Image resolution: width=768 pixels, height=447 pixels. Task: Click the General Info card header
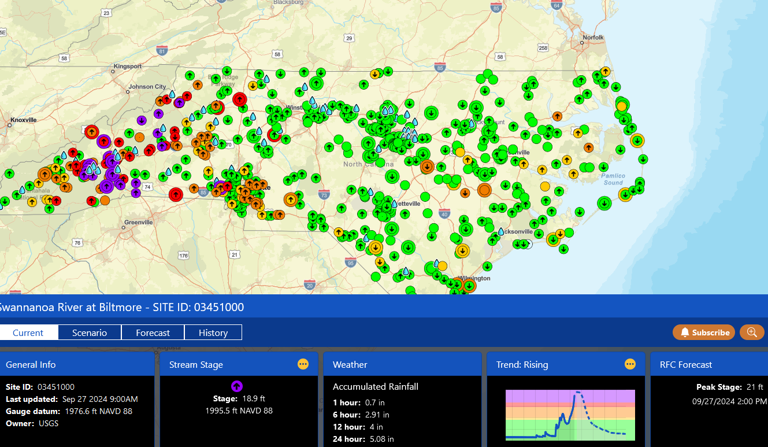pyautogui.click(x=77, y=364)
